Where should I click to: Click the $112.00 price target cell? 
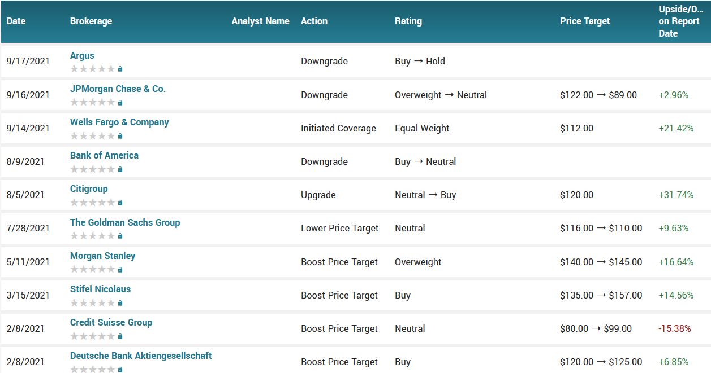click(x=577, y=128)
